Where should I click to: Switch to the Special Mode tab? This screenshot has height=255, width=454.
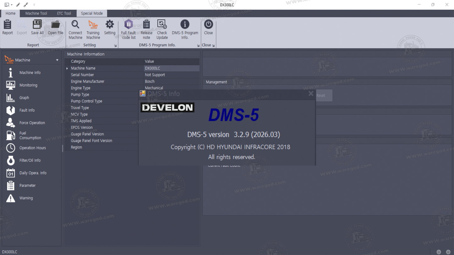(92, 13)
